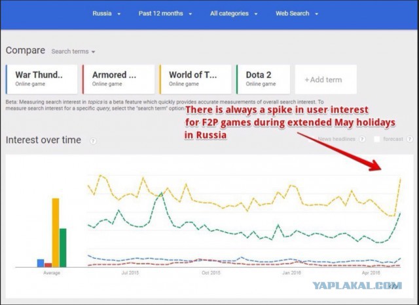
Task: Open help icon beside Interest over time
Action: [93, 141]
